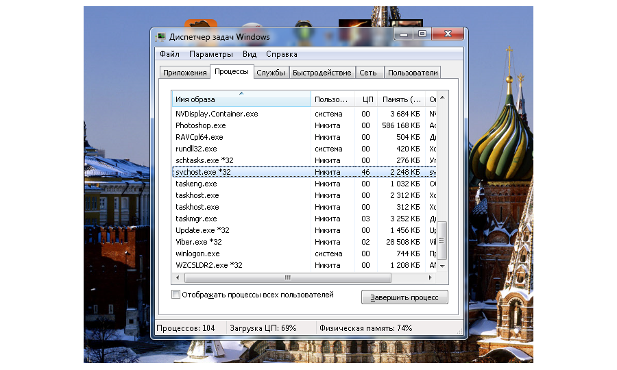This screenshot has width=617, height=370.
Task: Click the Процессов: 104 status entry
Action: pyautogui.click(x=186, y=328)
